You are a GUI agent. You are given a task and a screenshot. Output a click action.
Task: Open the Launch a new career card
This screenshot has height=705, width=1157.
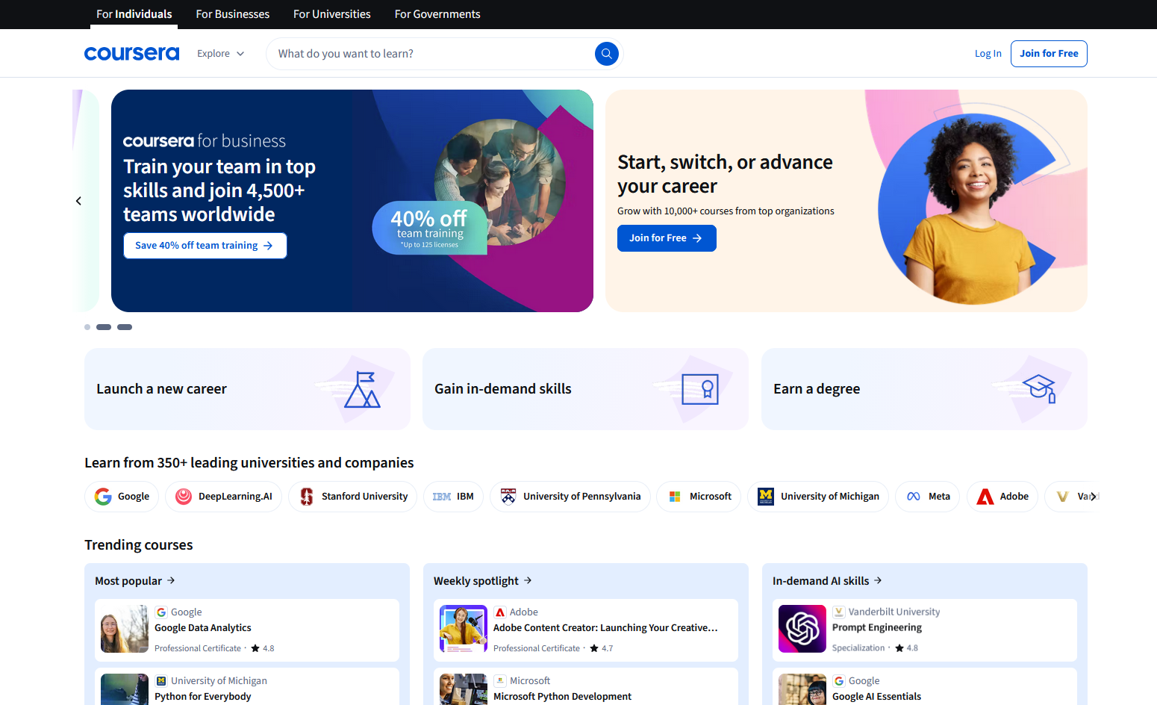pos(247,389)
